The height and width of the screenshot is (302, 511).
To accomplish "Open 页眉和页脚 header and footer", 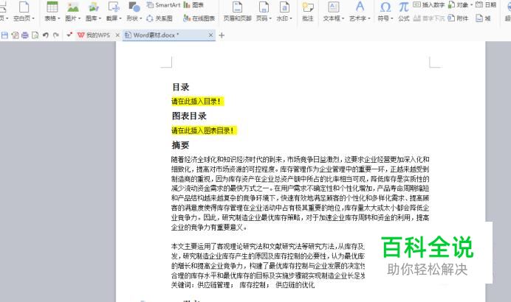I will [237, 11].
